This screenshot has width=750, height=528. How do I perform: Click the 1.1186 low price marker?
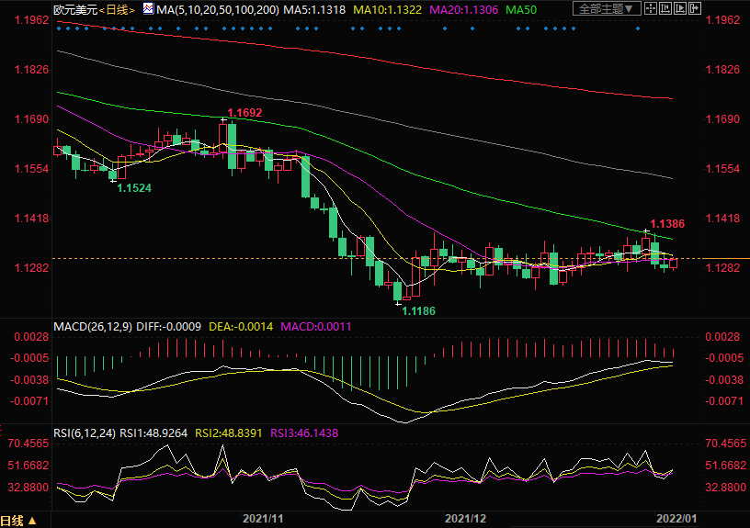pos(417,311)
